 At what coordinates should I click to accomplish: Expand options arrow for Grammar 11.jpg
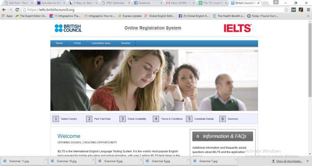46,160
